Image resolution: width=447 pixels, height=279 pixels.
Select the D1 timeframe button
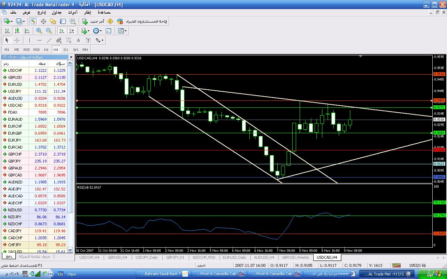(x=66, y=50)
